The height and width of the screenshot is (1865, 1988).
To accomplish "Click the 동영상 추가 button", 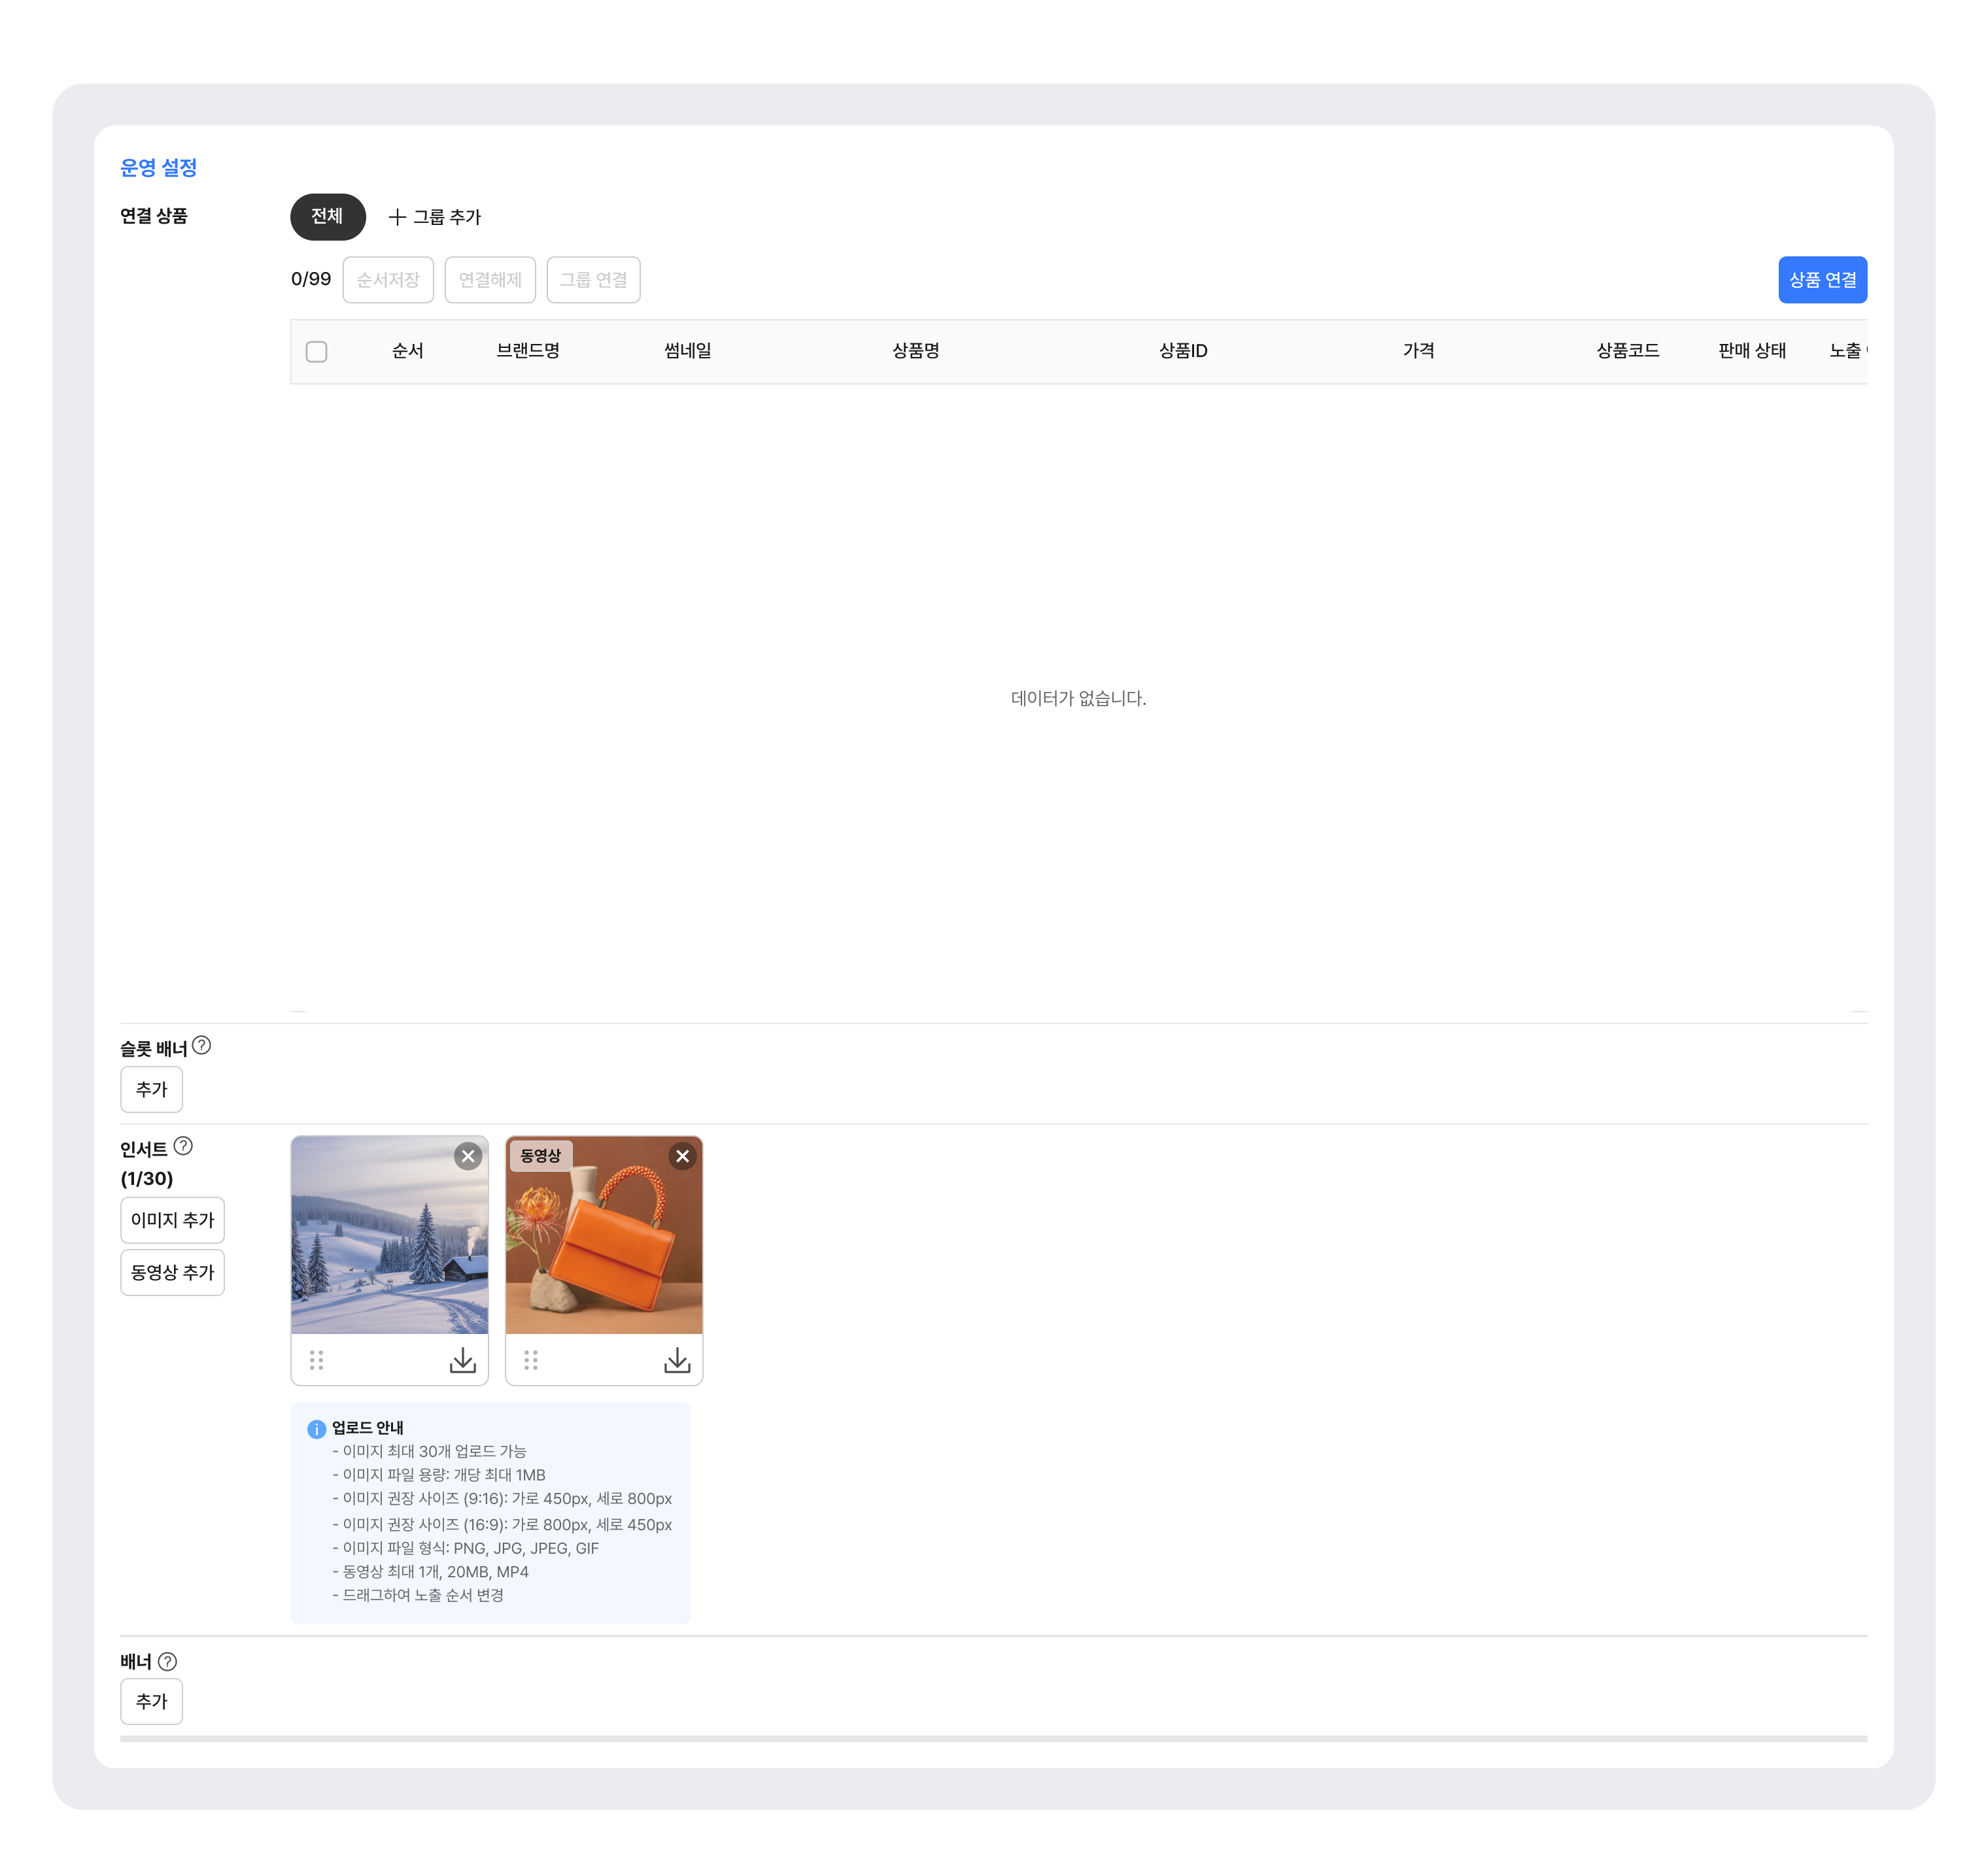I will (x=172, y=1272).
